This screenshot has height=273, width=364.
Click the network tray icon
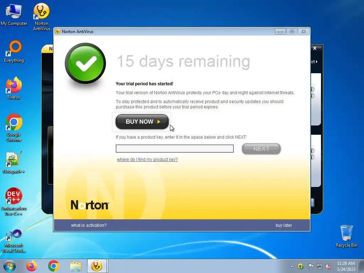pos(320,266)
